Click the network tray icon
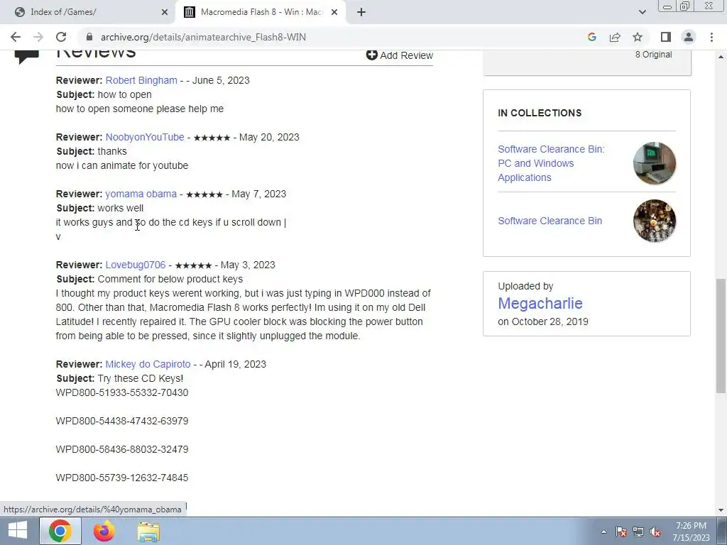 [x=638, y=532]
